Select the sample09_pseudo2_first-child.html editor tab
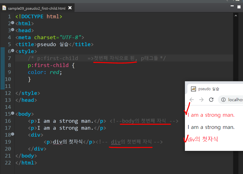Viewport: 243px width, 174px height. pyautogui.click(x=37, y=8)
